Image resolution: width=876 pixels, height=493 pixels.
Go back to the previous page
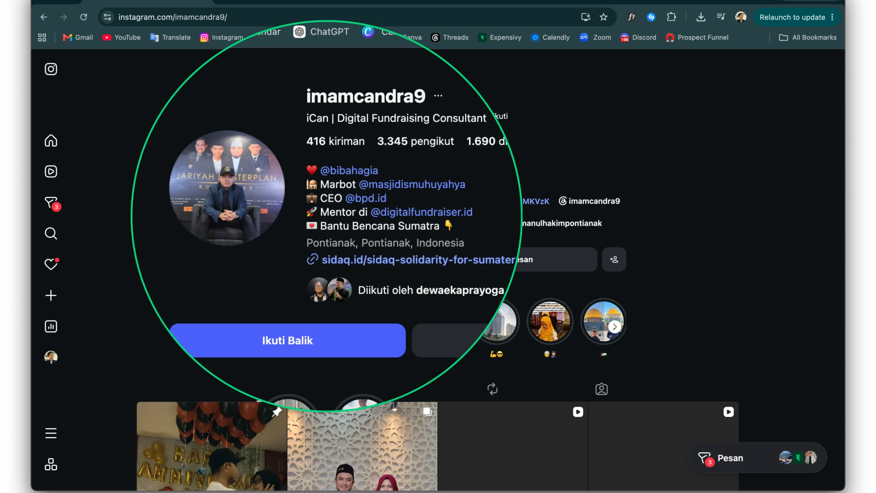44,17
